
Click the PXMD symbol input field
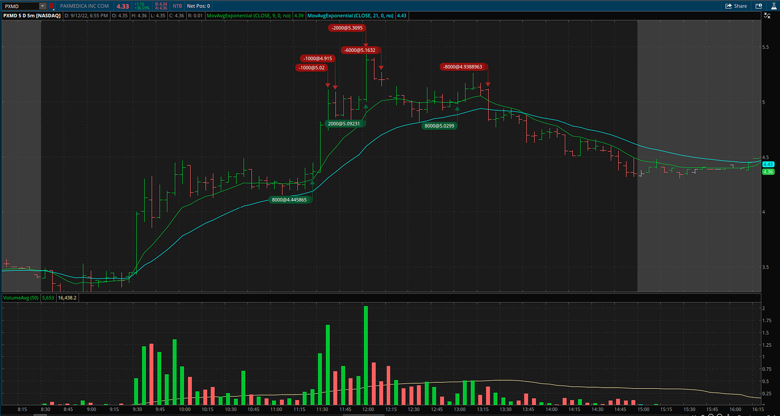click(x=21, y=6)
